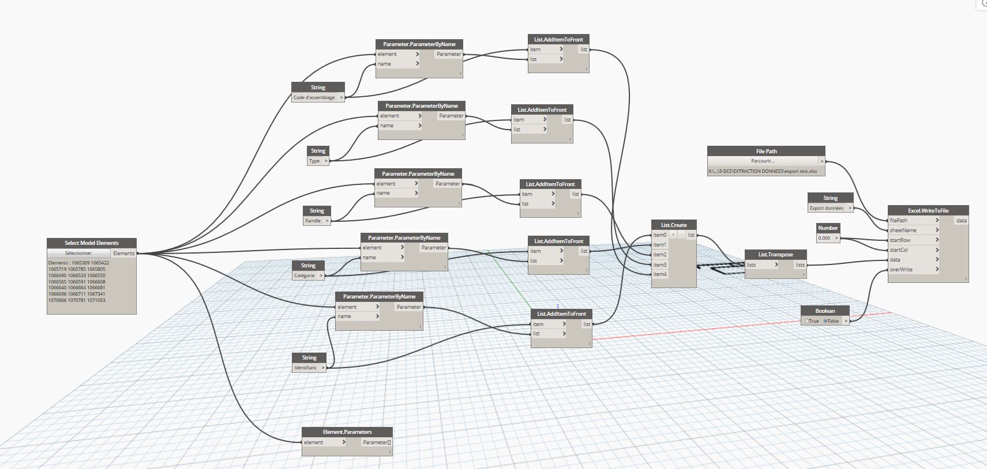Click the Parcourir... browse button

[763, 161]
